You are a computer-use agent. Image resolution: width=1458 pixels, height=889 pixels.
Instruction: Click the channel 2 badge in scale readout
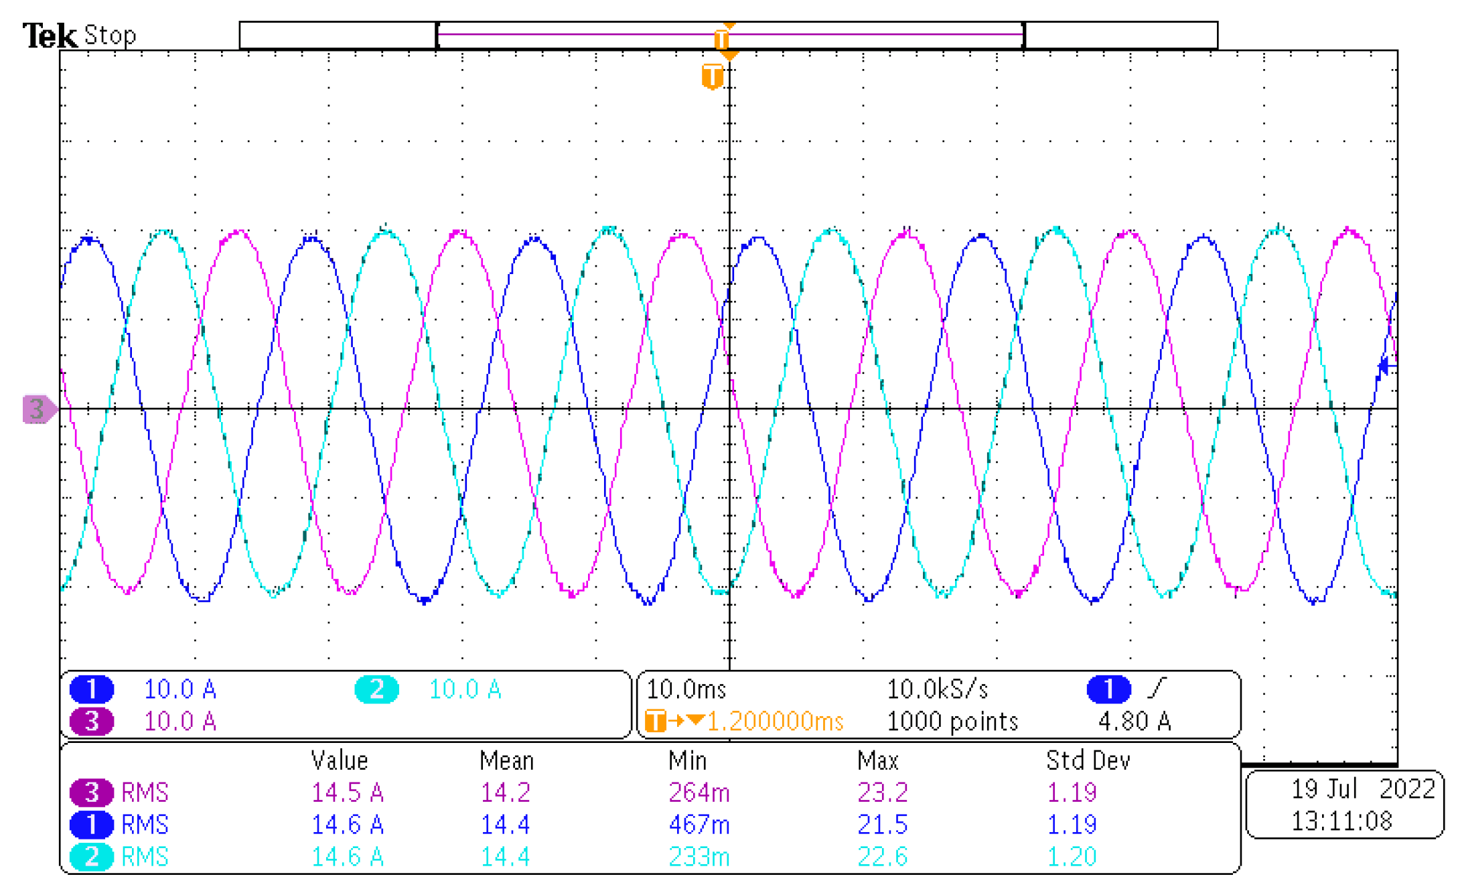click(376, 689)
